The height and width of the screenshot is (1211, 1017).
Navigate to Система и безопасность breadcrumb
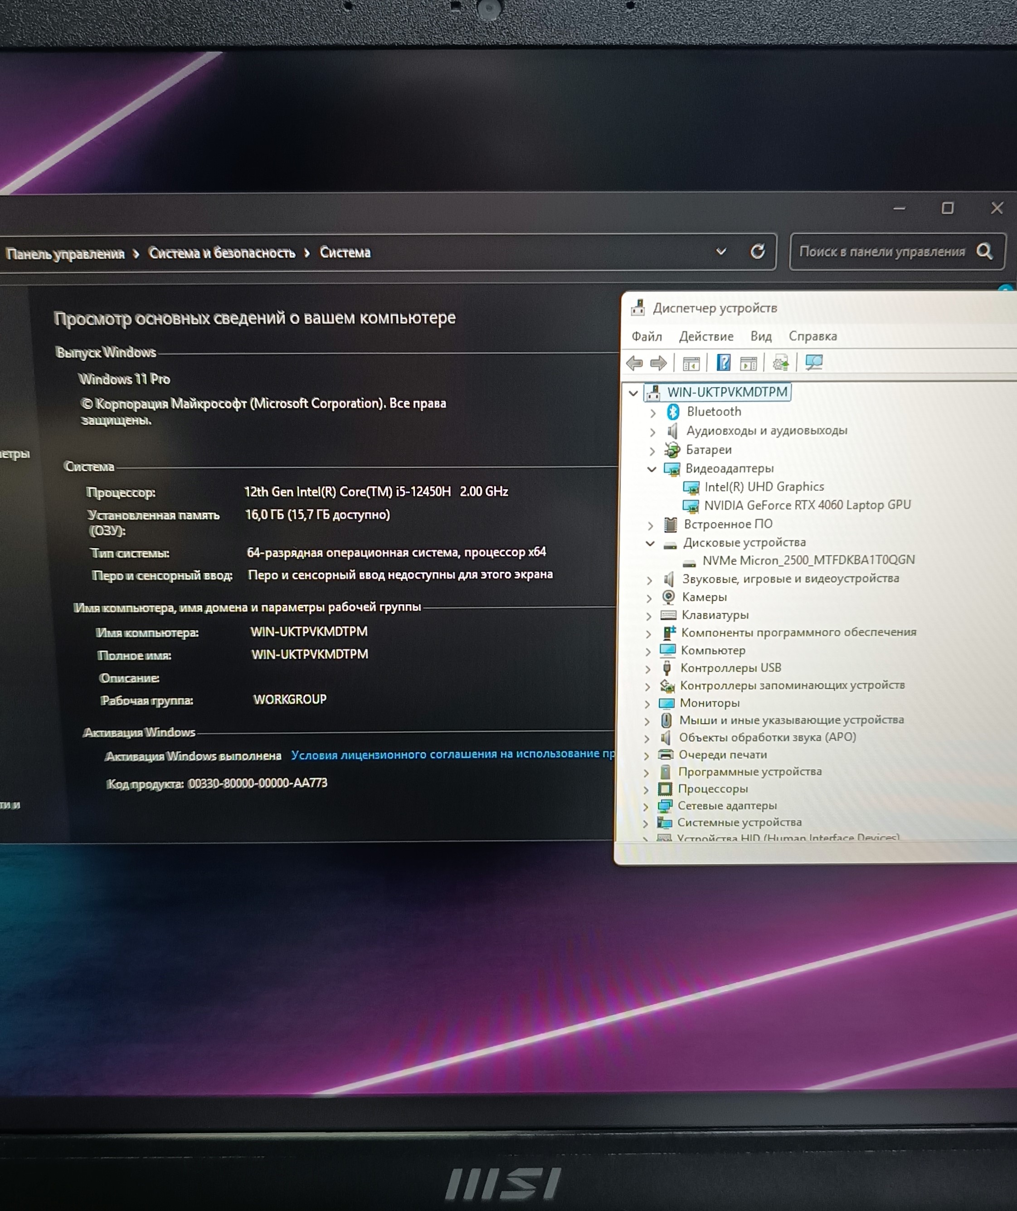(222, 253)
